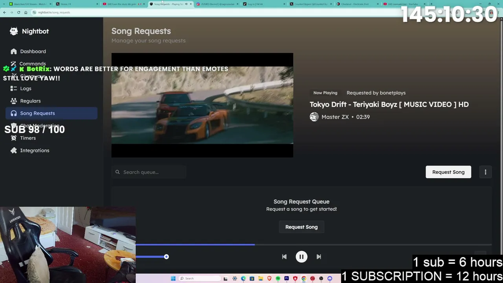The height and width of the screenshot is (283, 503).
Task: Skip to the next song
Action: tap(319, 257)
